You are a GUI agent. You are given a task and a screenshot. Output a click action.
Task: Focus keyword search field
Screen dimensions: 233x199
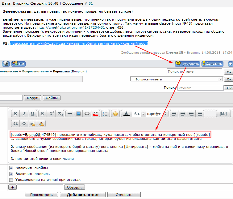point(201,88)
